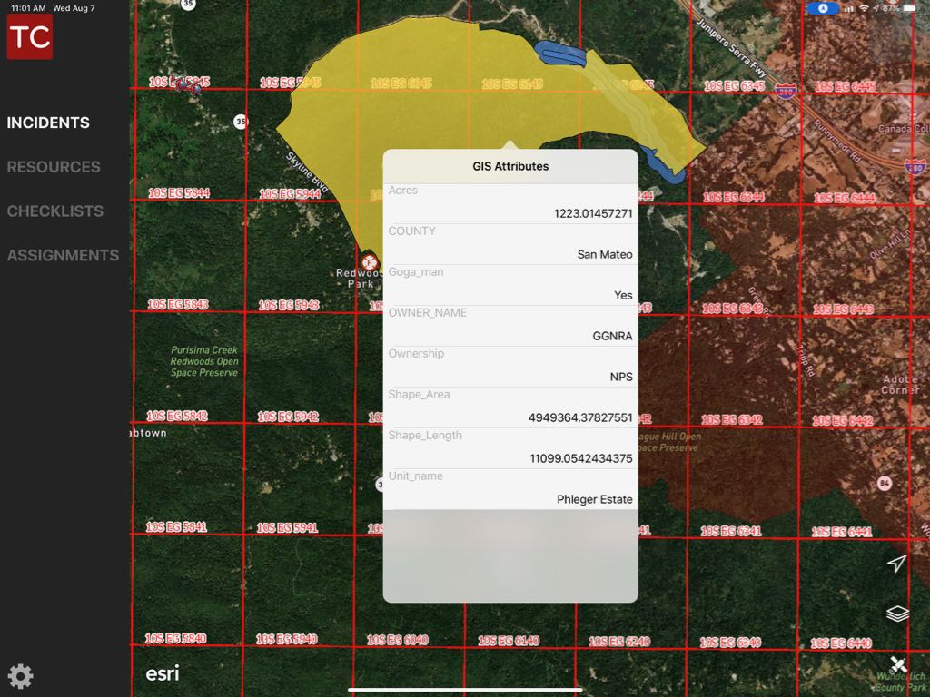Open the settings gear
930x697 pixels.
pyautogui.click(x=20, y=676)
